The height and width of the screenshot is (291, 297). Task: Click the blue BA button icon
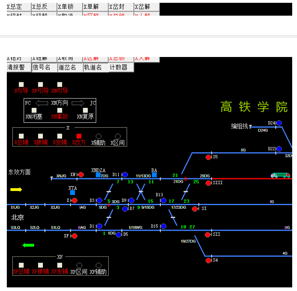[x=154, y=175]
